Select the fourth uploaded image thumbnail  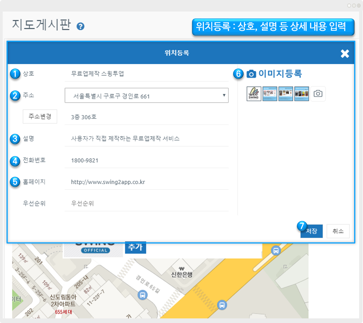pos(302,94)
